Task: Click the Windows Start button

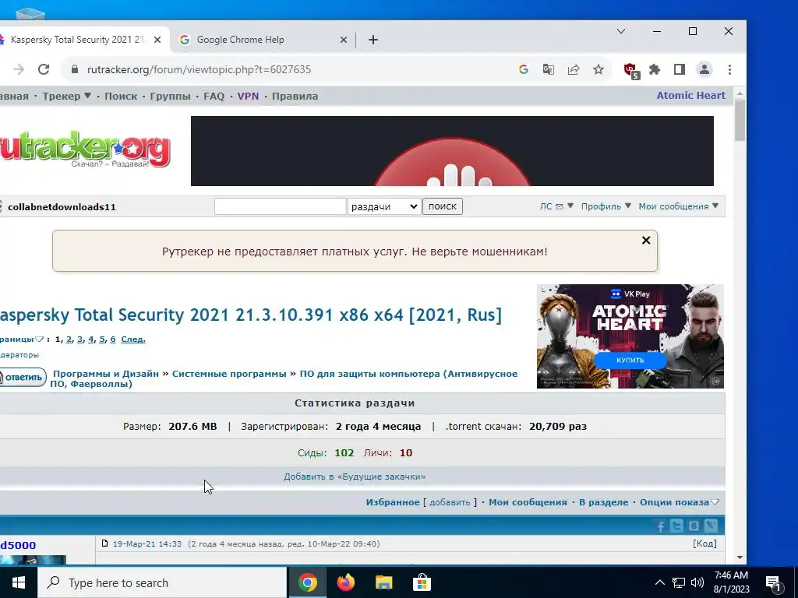Action: [x=19, y=582]
